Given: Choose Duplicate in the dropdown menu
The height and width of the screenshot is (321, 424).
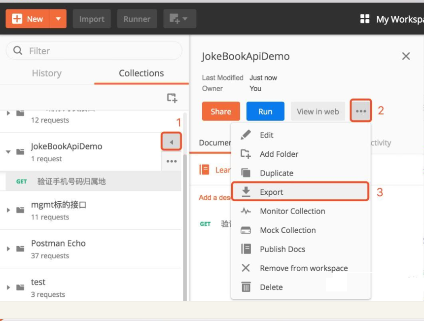Looking at the screenshot, I should [x=276, y=173].
